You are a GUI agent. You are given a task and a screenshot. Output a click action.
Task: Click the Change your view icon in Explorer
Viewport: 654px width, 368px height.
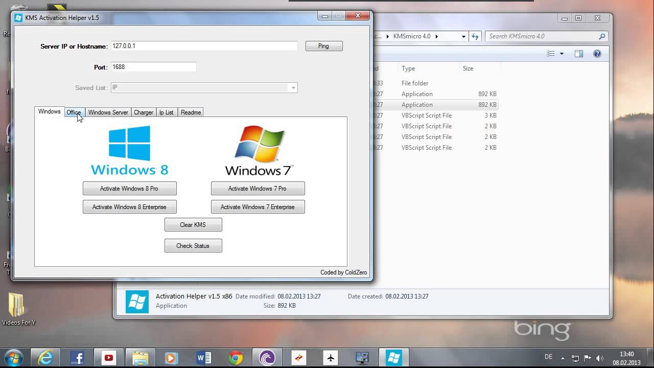[551, 54]
